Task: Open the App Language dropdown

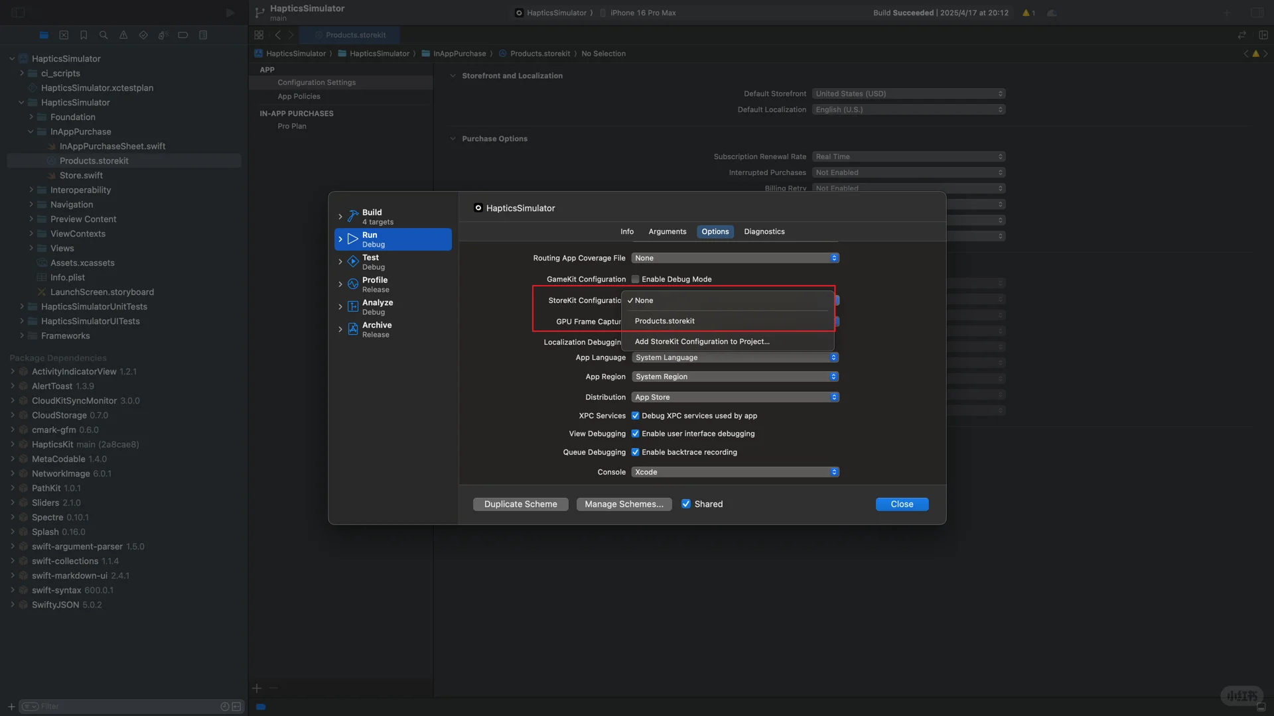Action: point(735,357)
